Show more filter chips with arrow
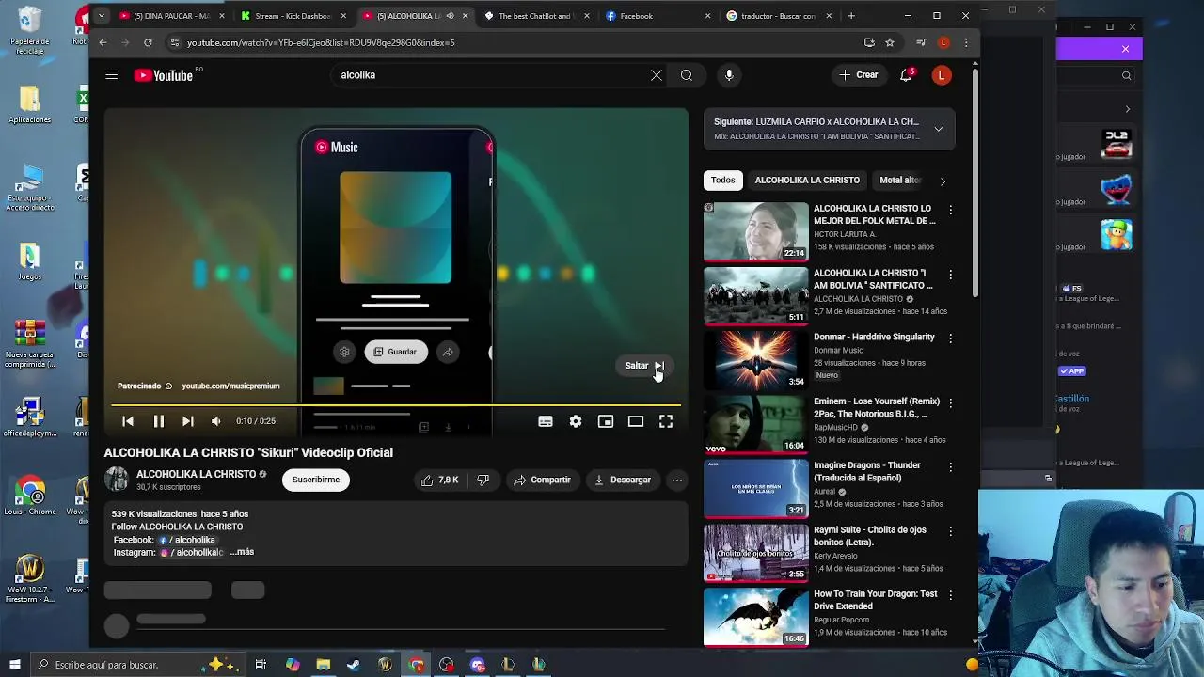Viewport: 1204px width, 677px height. [943, 181]
